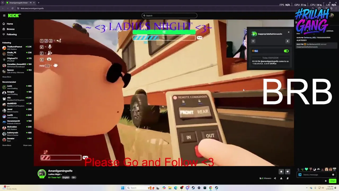The image size is (339, 191).
Task: Open Venomman20 recommended channel
Action: tap(17, 122)
